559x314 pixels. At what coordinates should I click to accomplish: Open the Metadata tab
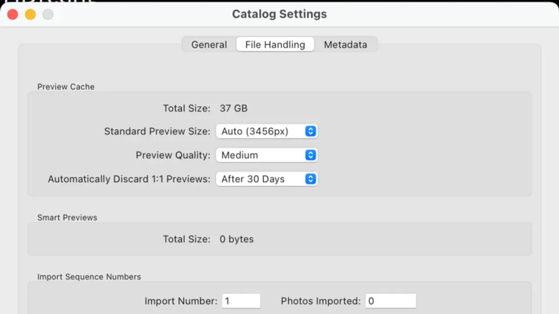coord(345,45)
